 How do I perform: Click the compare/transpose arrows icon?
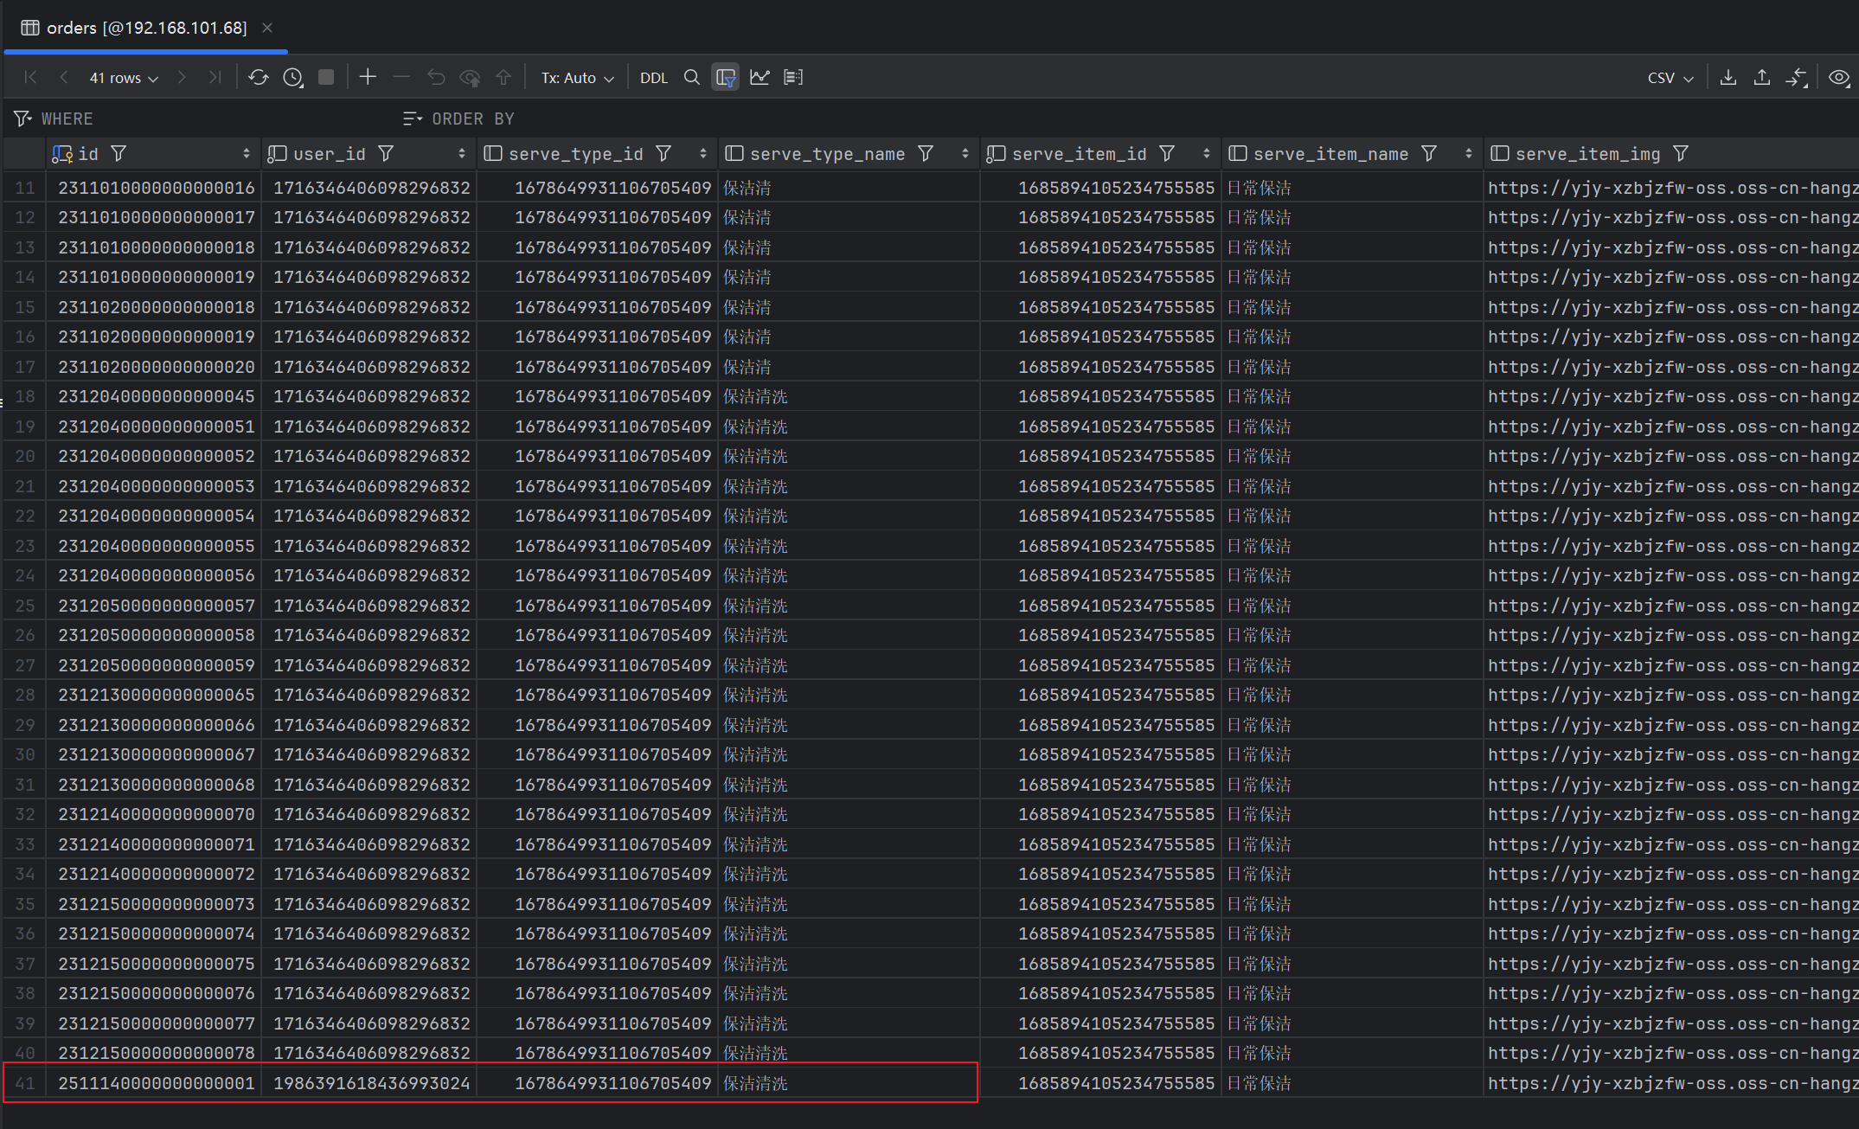click(1797, 77)
